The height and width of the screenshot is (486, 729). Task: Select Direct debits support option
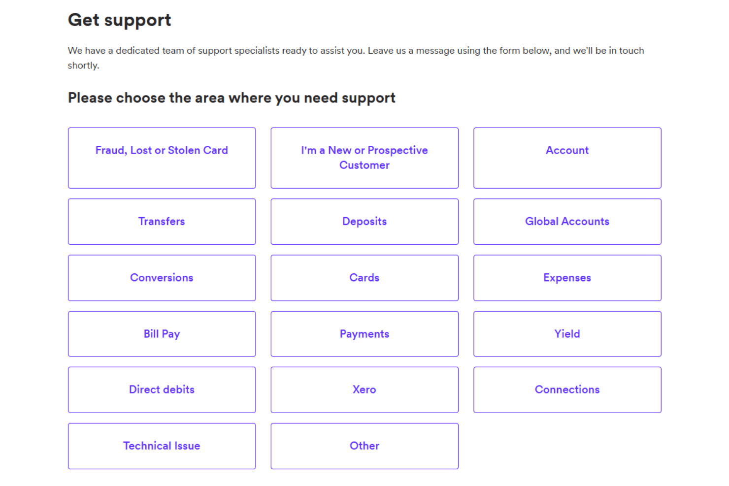coord(162,389)
